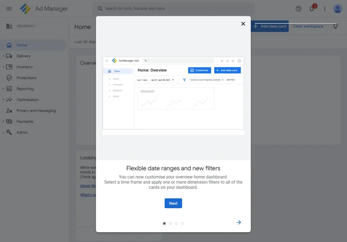Open the Delivery menu item

(x=23, y=56)
